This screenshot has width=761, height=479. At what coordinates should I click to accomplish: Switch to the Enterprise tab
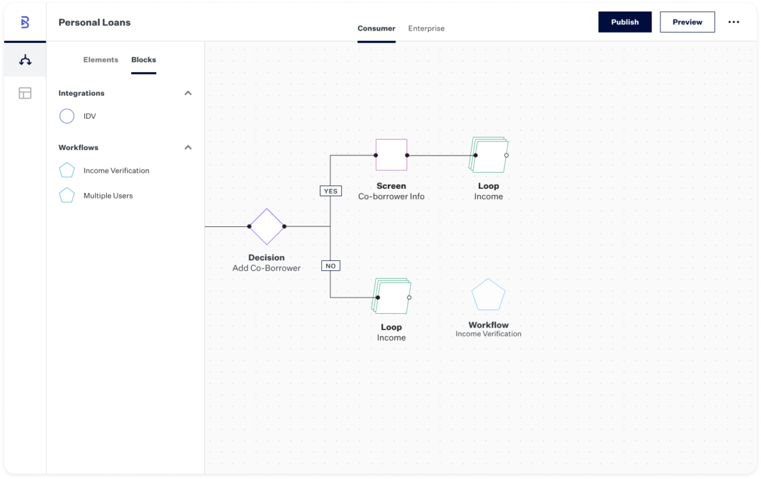tap(426, 29)
